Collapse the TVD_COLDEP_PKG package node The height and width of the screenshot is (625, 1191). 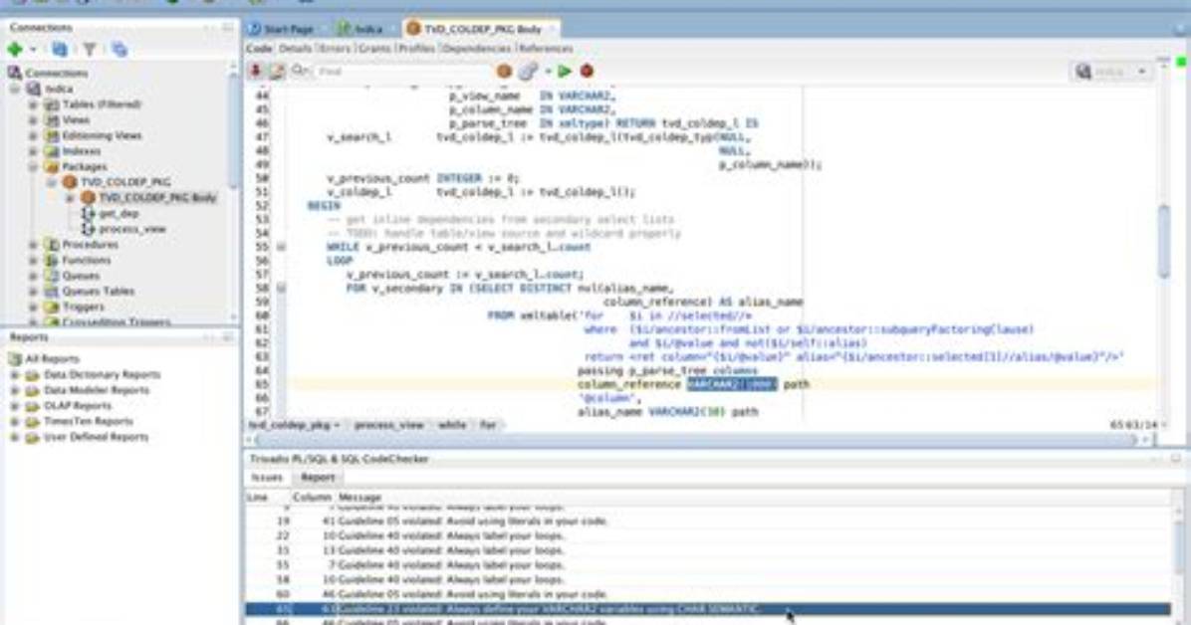tap(51, 182)
